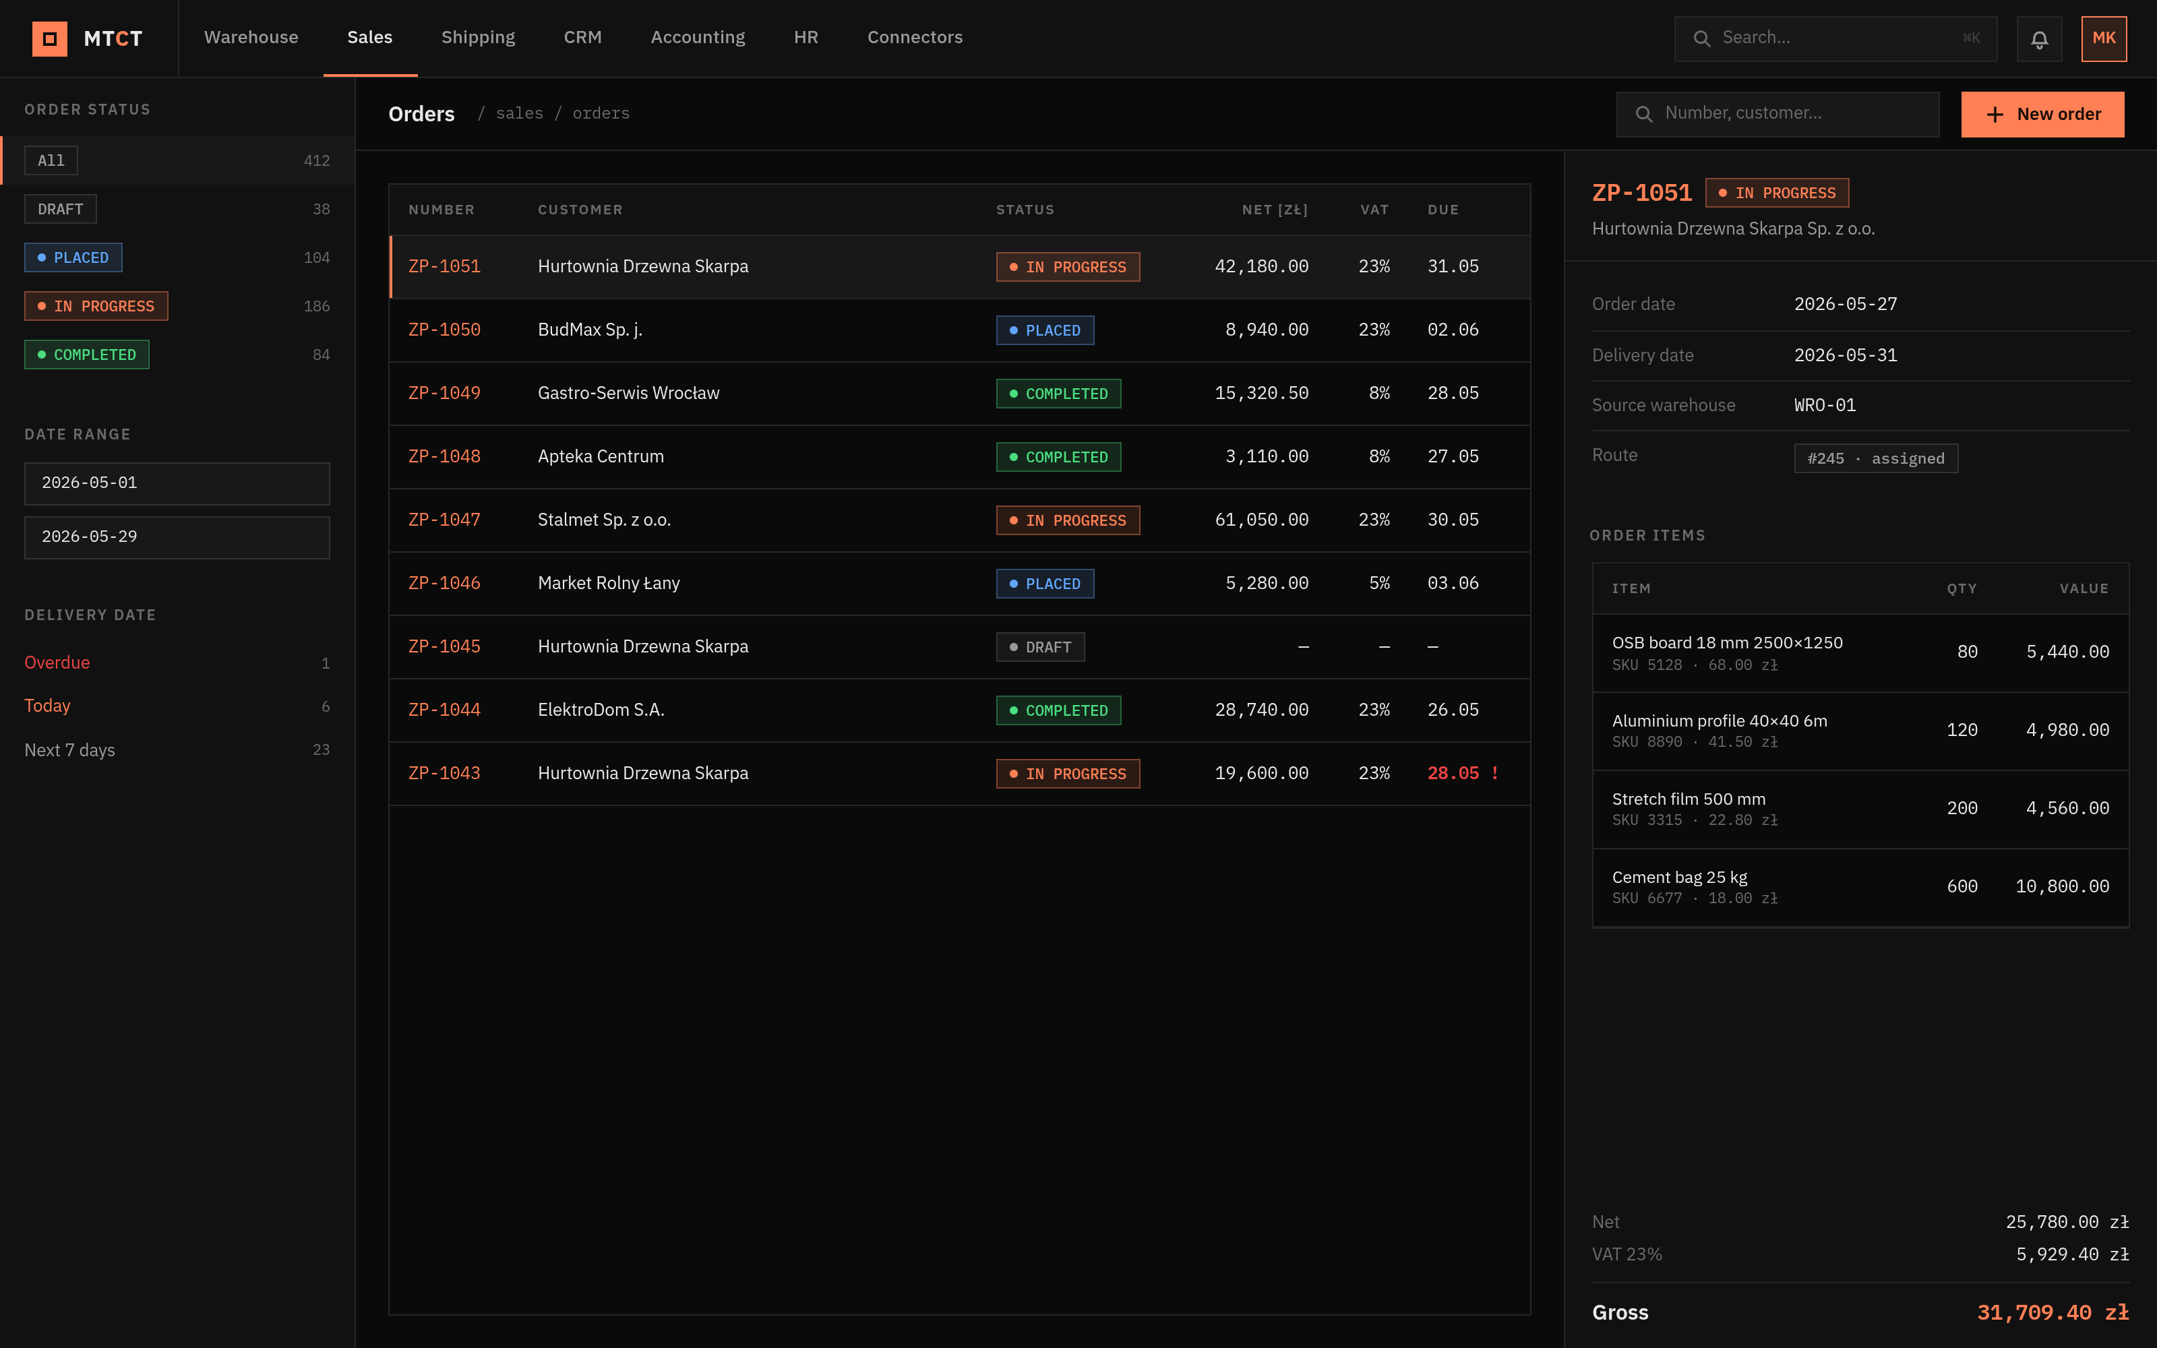Screen dimensions: 2157x1348
Task: Click the global search magnifier icon
Action: 1701,38
